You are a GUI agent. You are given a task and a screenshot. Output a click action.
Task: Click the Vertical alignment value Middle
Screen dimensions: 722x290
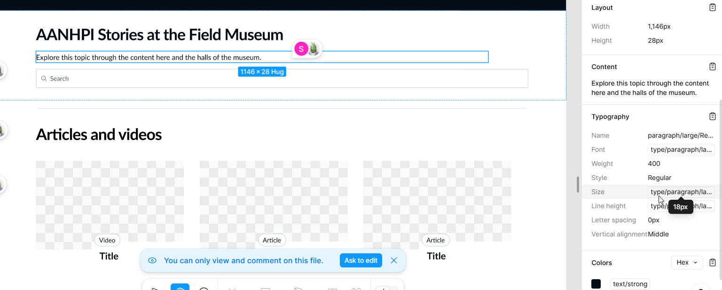658,234
